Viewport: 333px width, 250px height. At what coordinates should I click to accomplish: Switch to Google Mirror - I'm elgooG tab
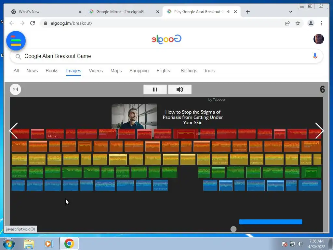pyautogui.click(x=124, y=12)
